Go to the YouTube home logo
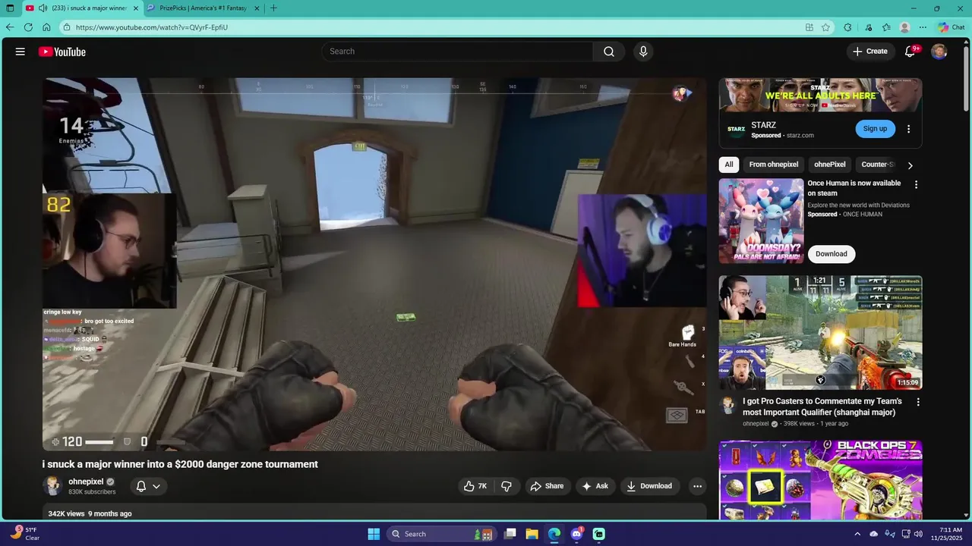This screenshot has width=972, height=546. click(x=62, y=52)
